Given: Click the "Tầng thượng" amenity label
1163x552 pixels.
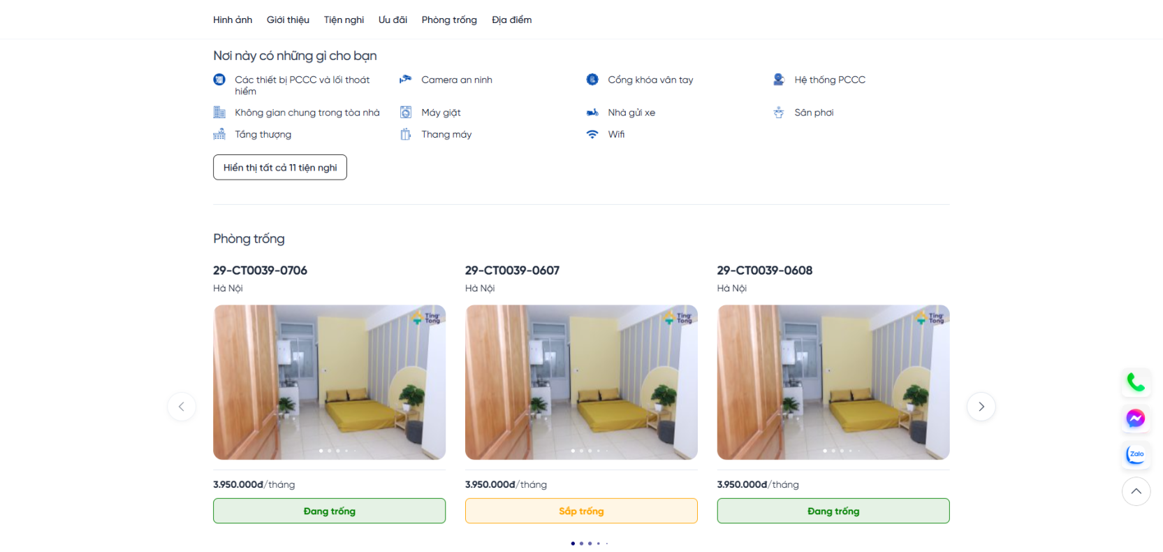Looking at the screenshot, I should click(x=263, y=134).
